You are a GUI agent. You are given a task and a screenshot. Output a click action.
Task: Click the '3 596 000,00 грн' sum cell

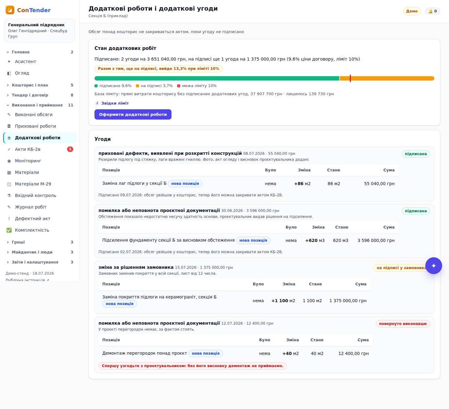click(x=376, y=240)
